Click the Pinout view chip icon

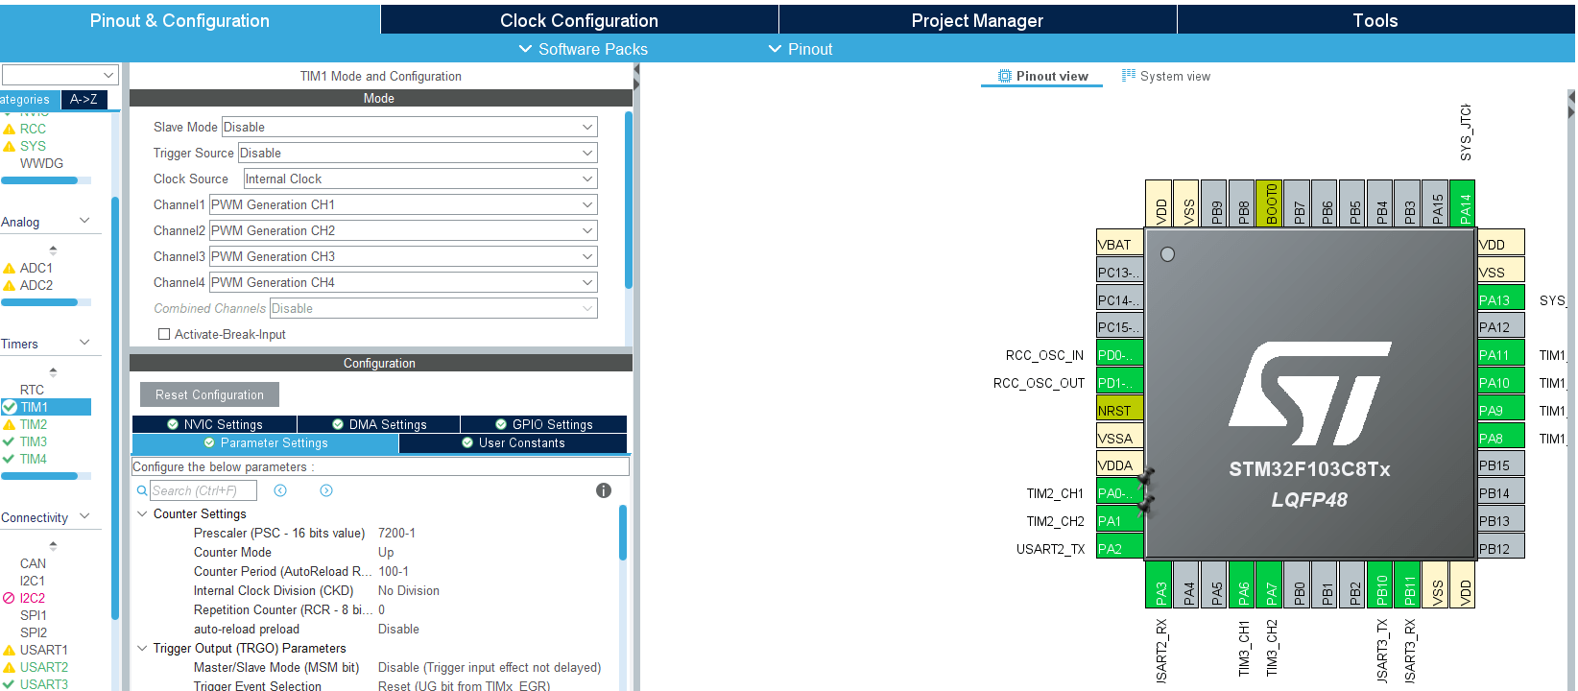click(x=1005, y=76)
